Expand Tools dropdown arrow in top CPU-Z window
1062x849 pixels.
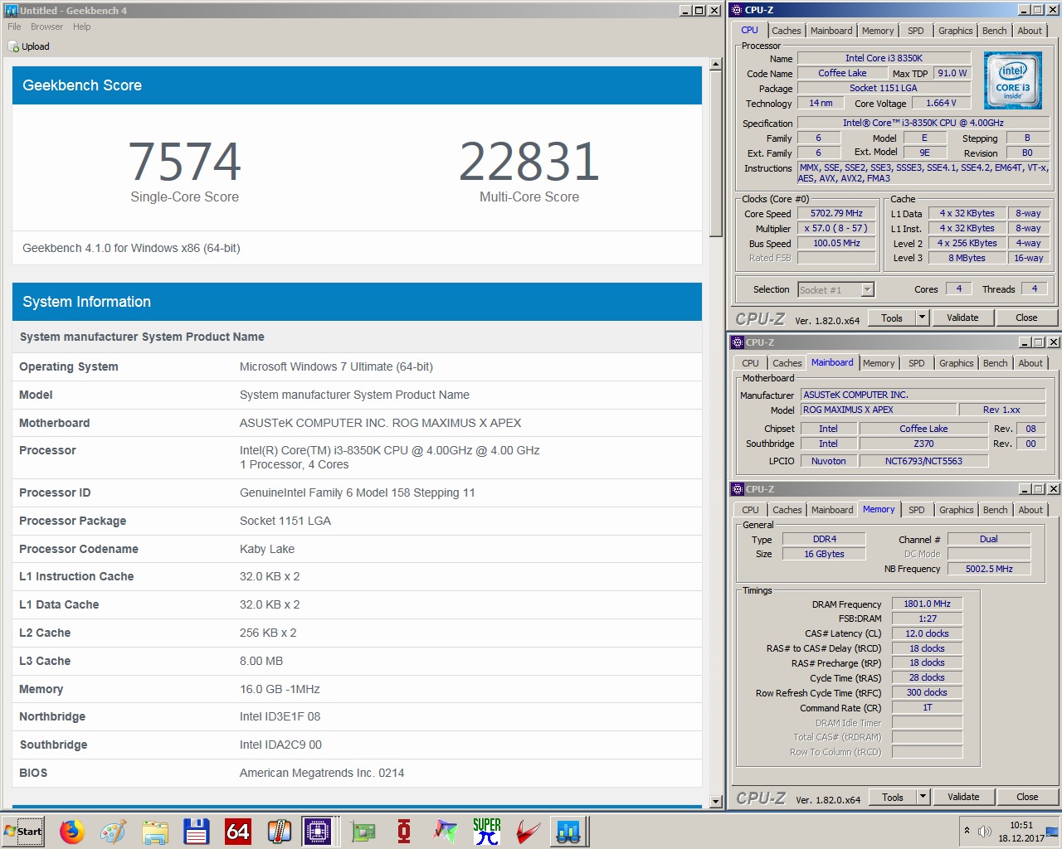[922, 318]
